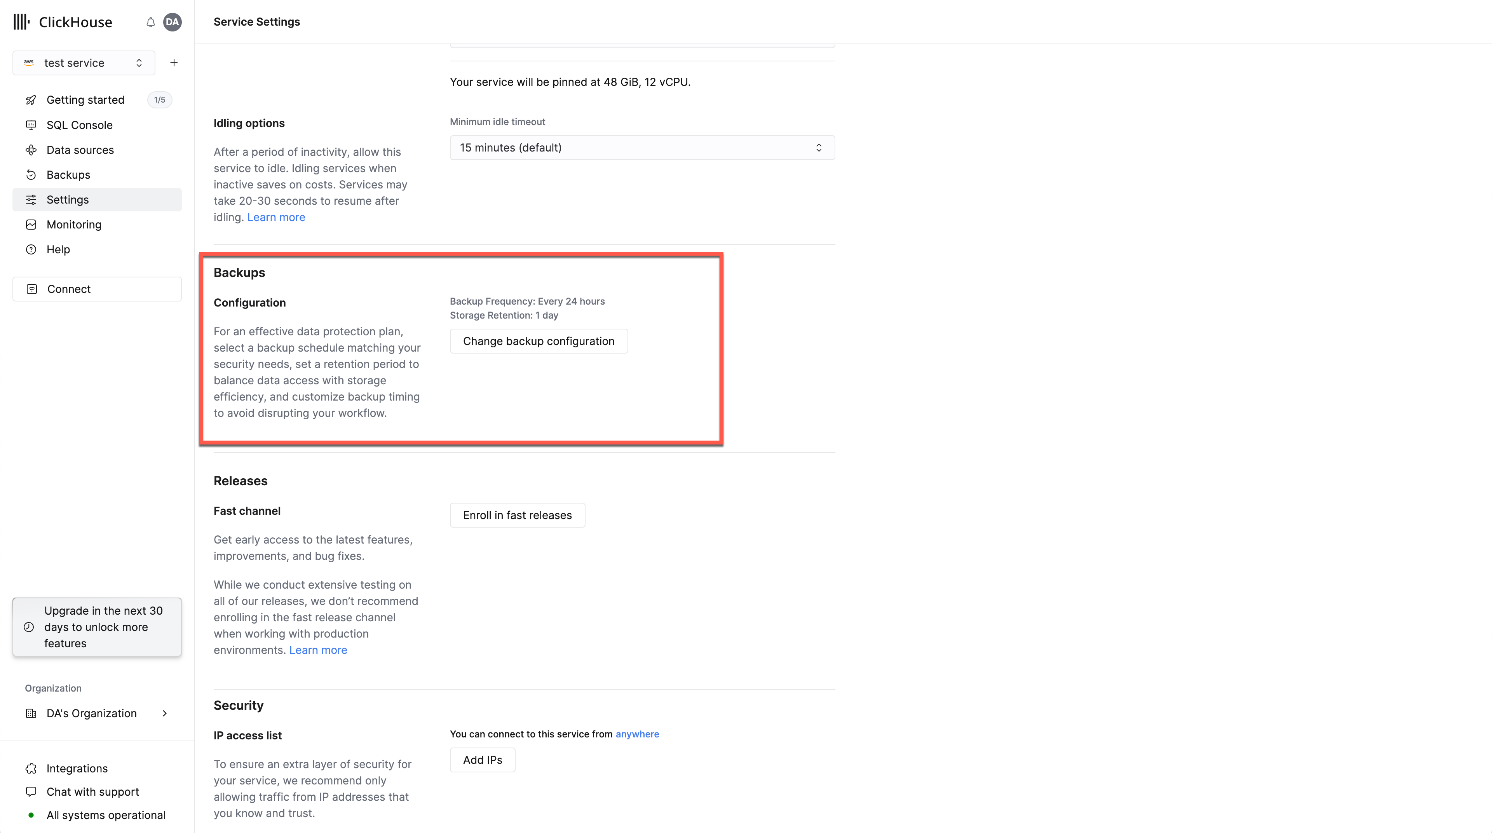Viewport: 1492px width, 833px height.
Task: Click notification bell icon
Action: tap(151, 21)
